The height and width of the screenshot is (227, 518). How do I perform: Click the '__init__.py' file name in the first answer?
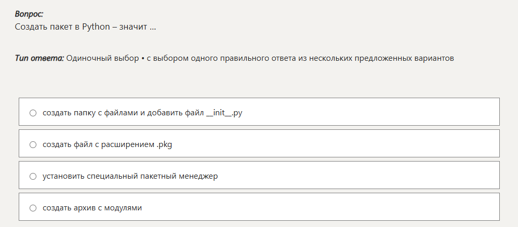[224, 113]
